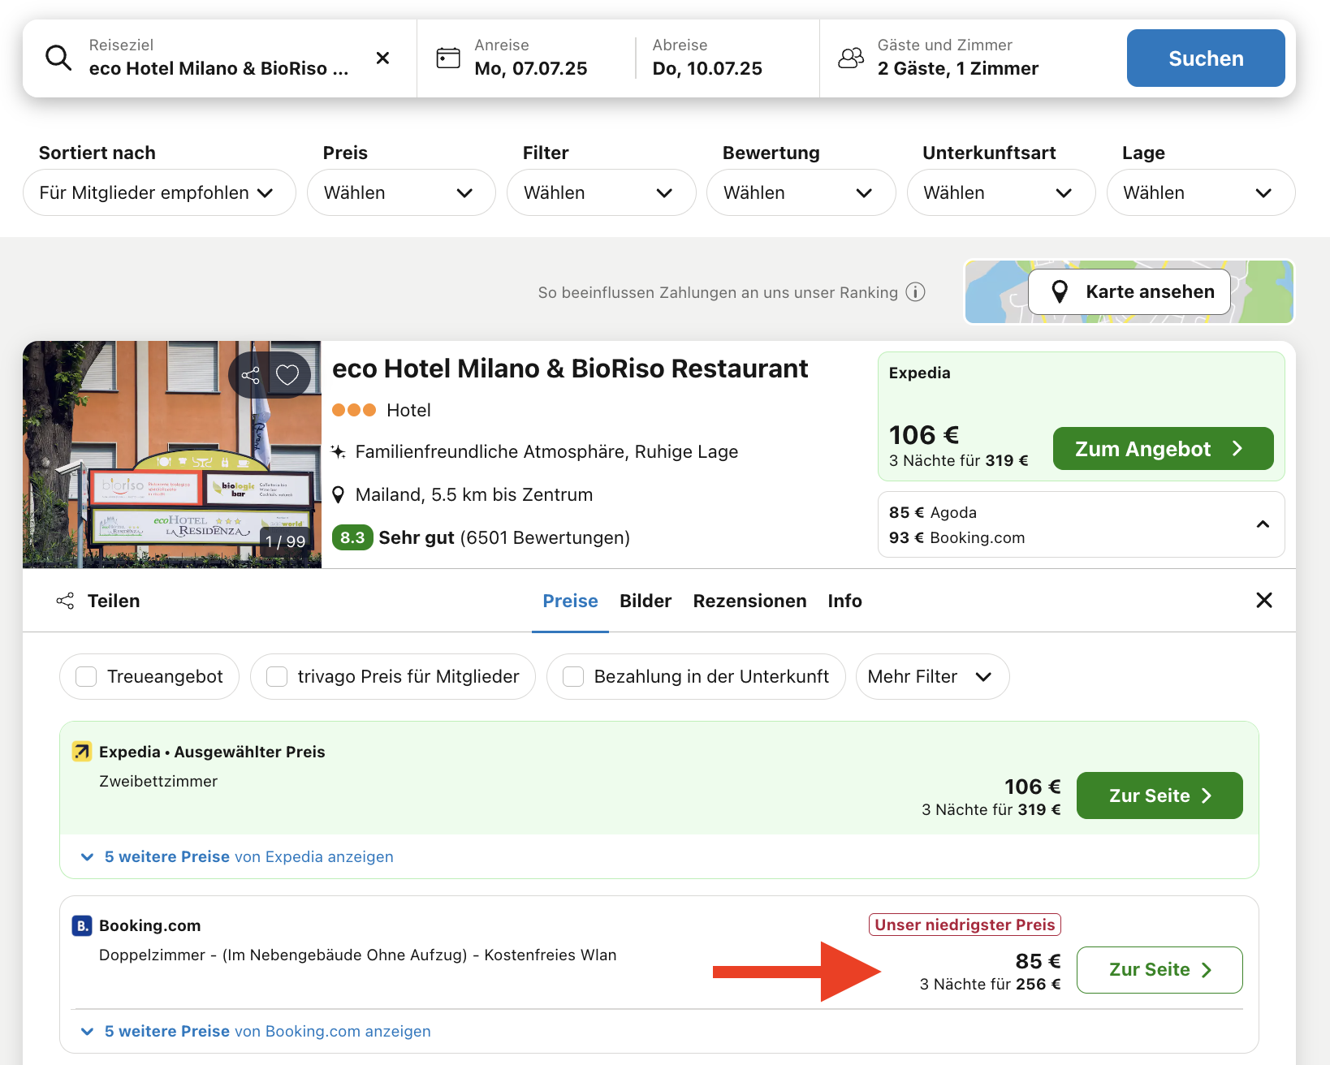The height and width of the screenshot is (1065, 1330).
Task: Click 3 Nächte für 256 € text
Action: point(990,984)
